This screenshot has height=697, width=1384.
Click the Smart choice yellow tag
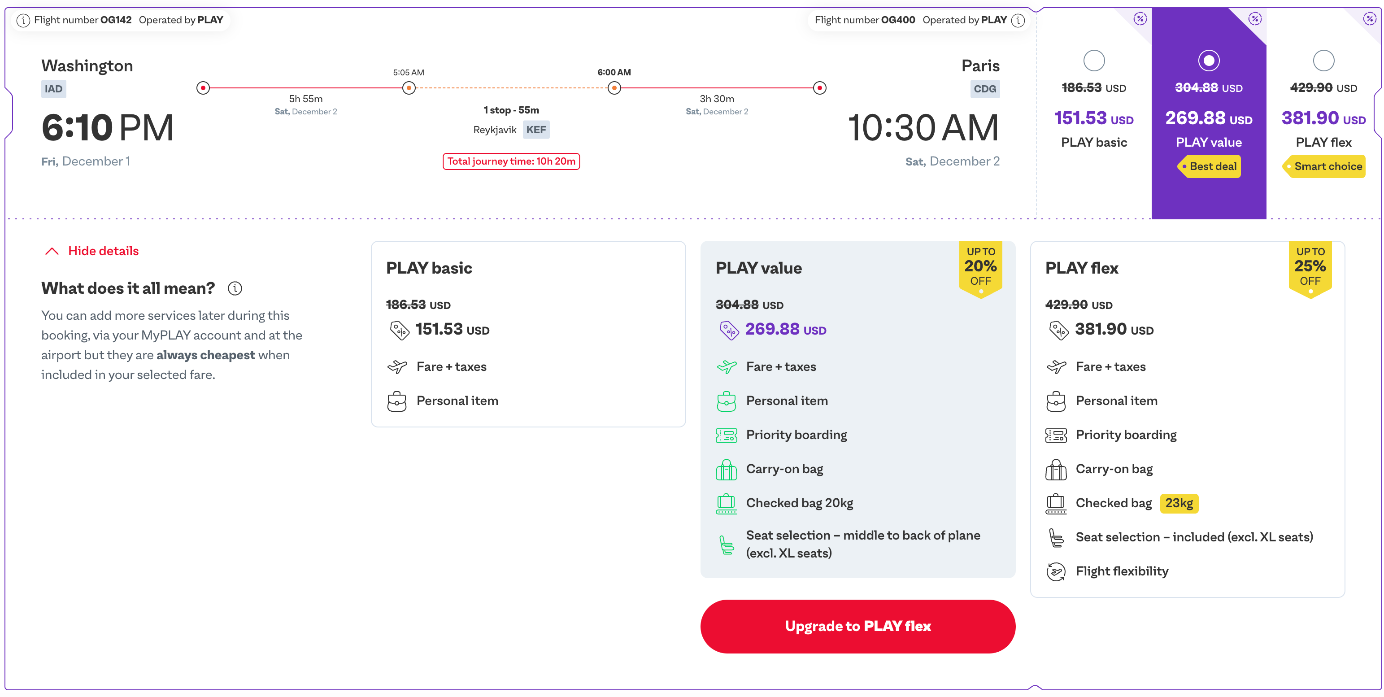pyautogui.click(x=1323, y=166)
